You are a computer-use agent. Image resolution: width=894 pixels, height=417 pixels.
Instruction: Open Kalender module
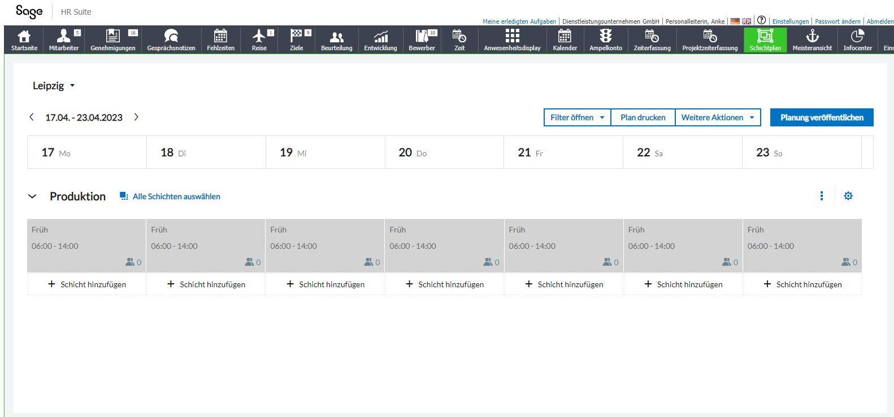coord(565,39)
